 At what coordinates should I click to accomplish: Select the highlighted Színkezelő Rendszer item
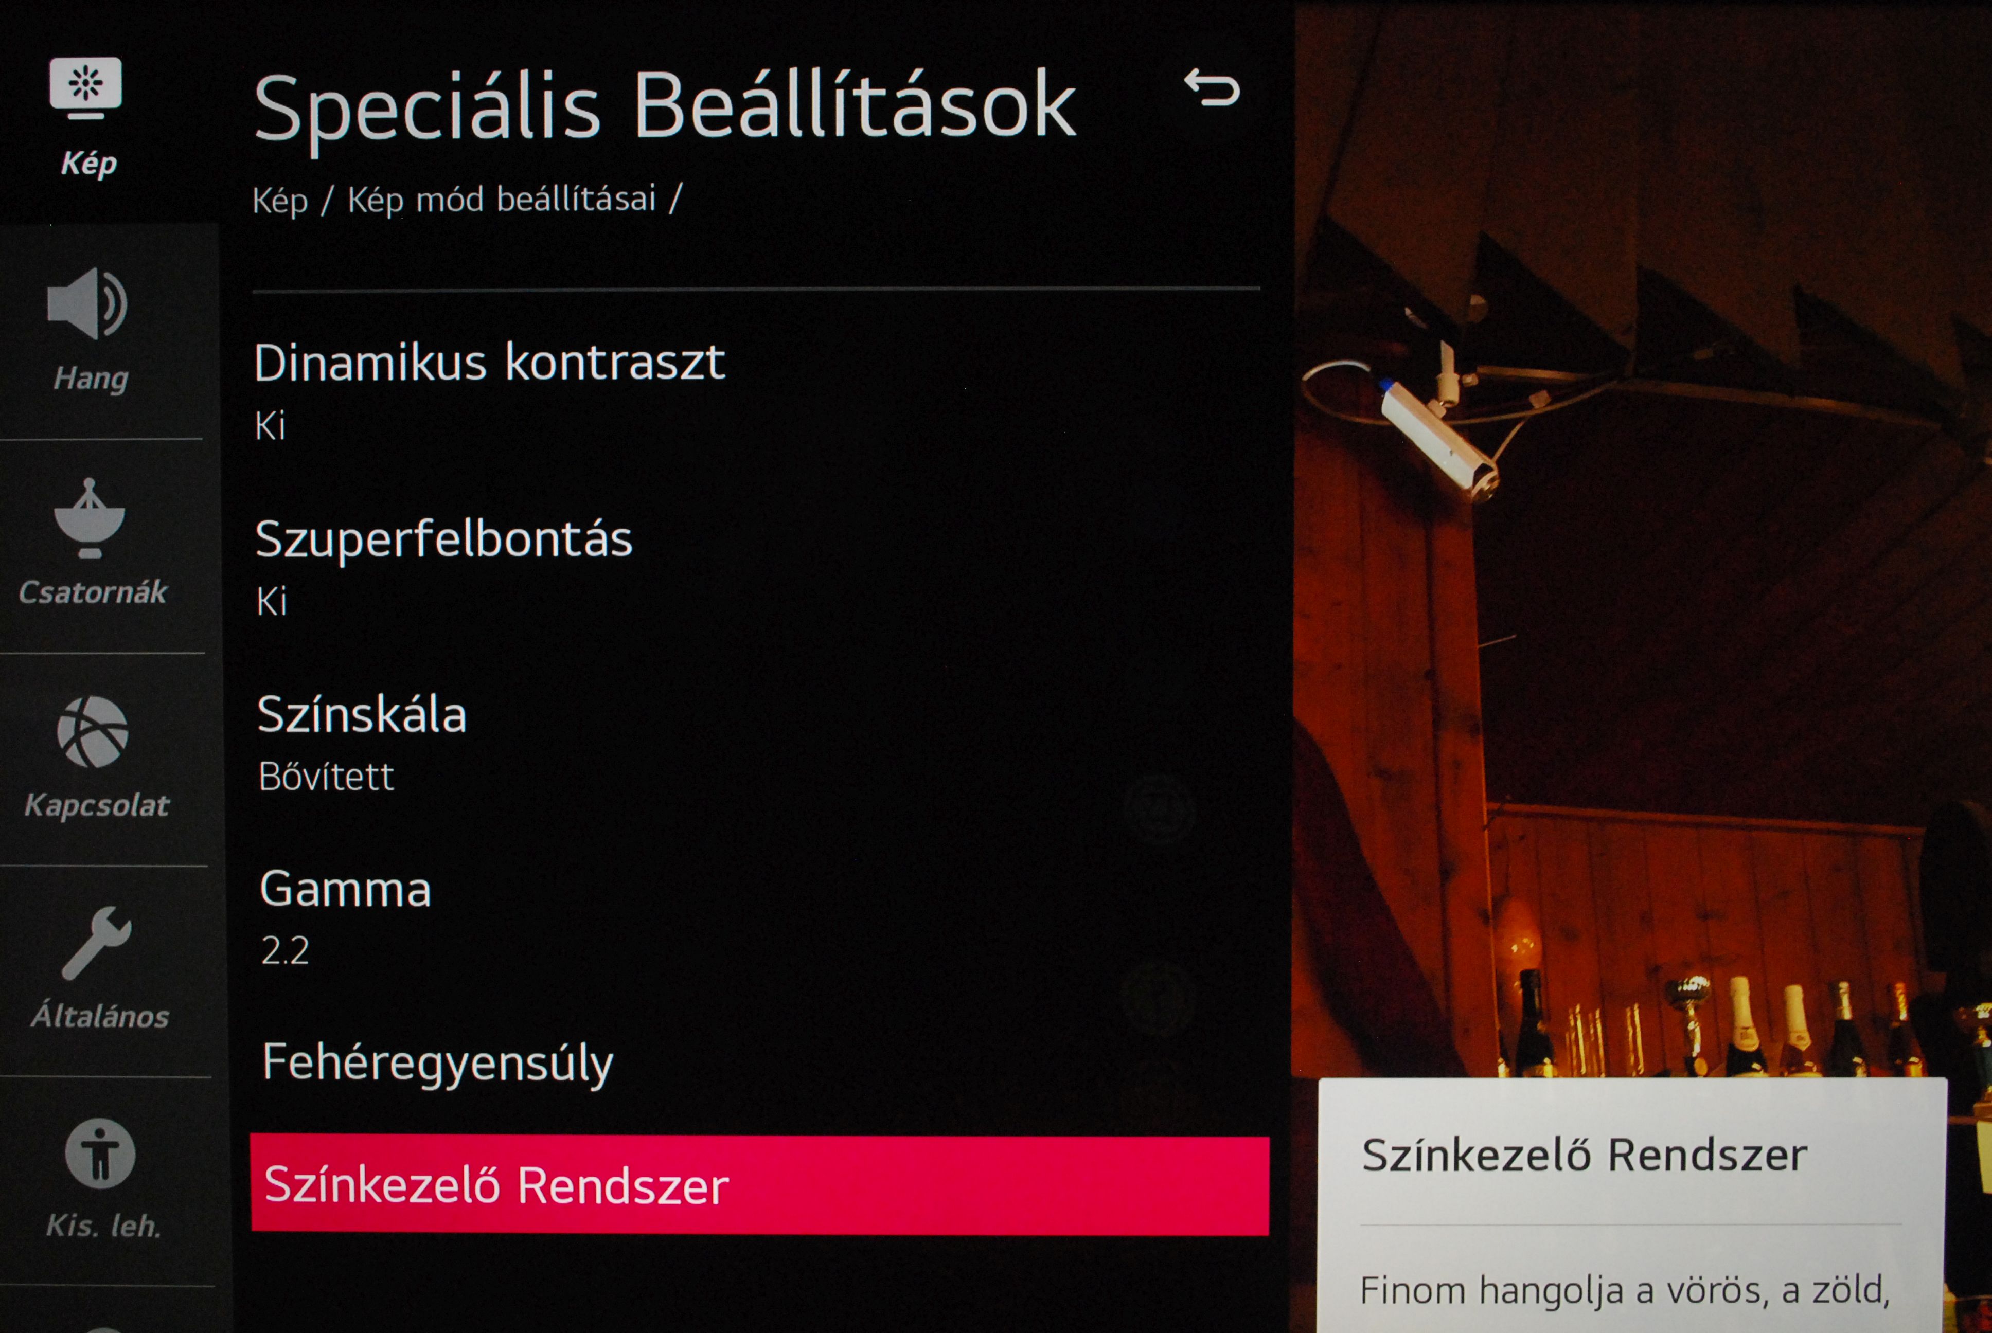tap(760, 1185)
